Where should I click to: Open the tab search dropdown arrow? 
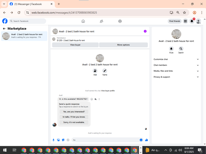[x=4, y=4]
